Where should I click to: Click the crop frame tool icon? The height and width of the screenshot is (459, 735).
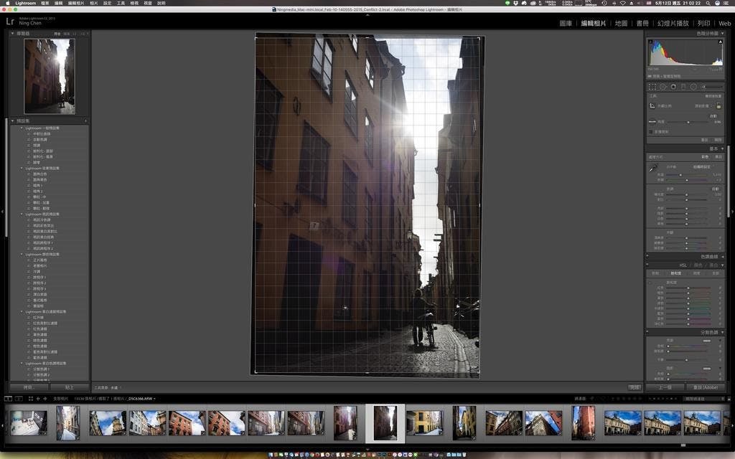point(652,105)
